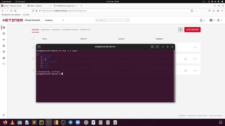
Task: Open Zoom from the dock
Action: pos(78,122)
